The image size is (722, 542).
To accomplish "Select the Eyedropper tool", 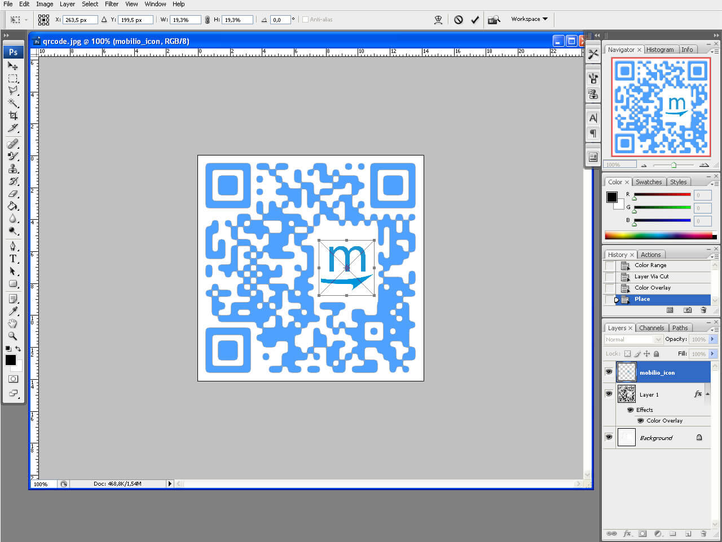I will 13,311.
